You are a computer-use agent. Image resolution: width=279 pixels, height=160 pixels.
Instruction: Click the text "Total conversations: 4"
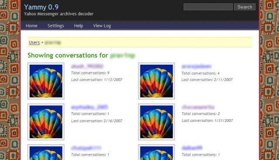pyautogui.click(x=201, y=73)
